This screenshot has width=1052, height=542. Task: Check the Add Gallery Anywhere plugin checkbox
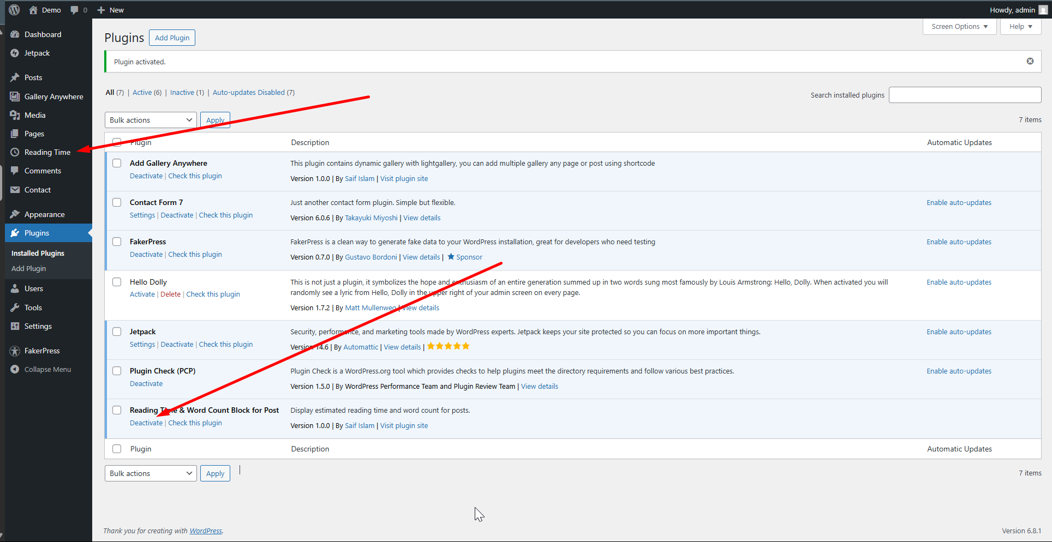117,163
